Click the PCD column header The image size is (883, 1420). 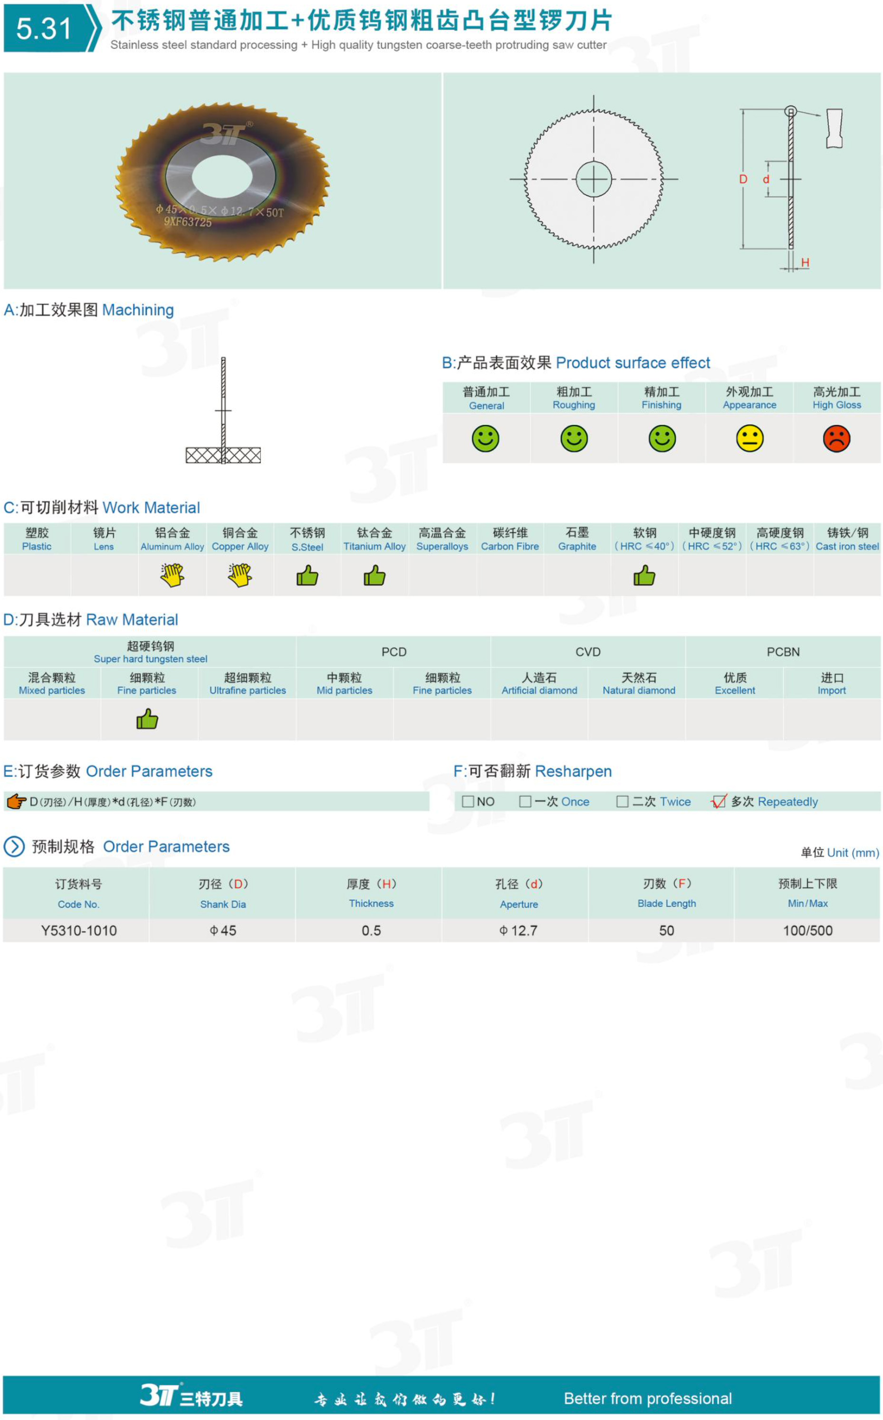(394, 652)
